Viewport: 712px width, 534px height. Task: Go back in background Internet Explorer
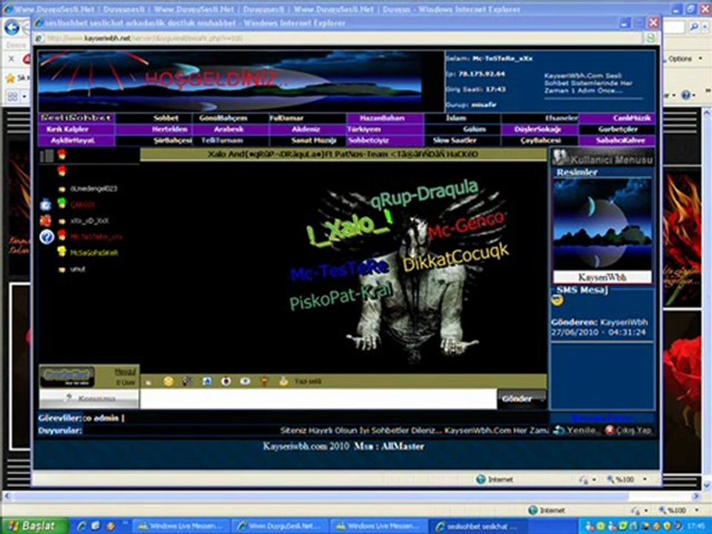tap(12, 27)
